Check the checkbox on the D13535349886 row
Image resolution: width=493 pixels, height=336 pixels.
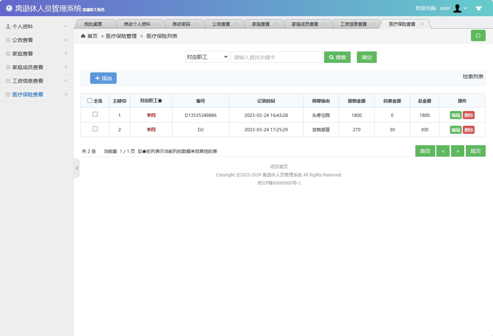point(95,115)
